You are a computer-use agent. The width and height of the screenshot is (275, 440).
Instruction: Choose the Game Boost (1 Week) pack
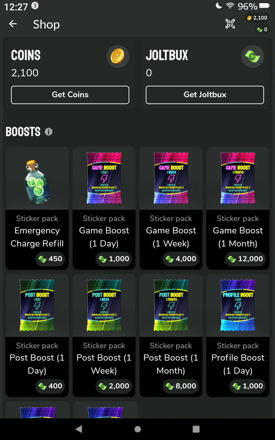click(x=171, y=208)
